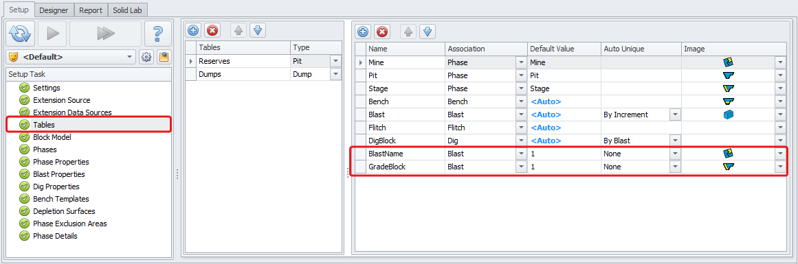Edit default value of BlastName row

click(564, 154)
